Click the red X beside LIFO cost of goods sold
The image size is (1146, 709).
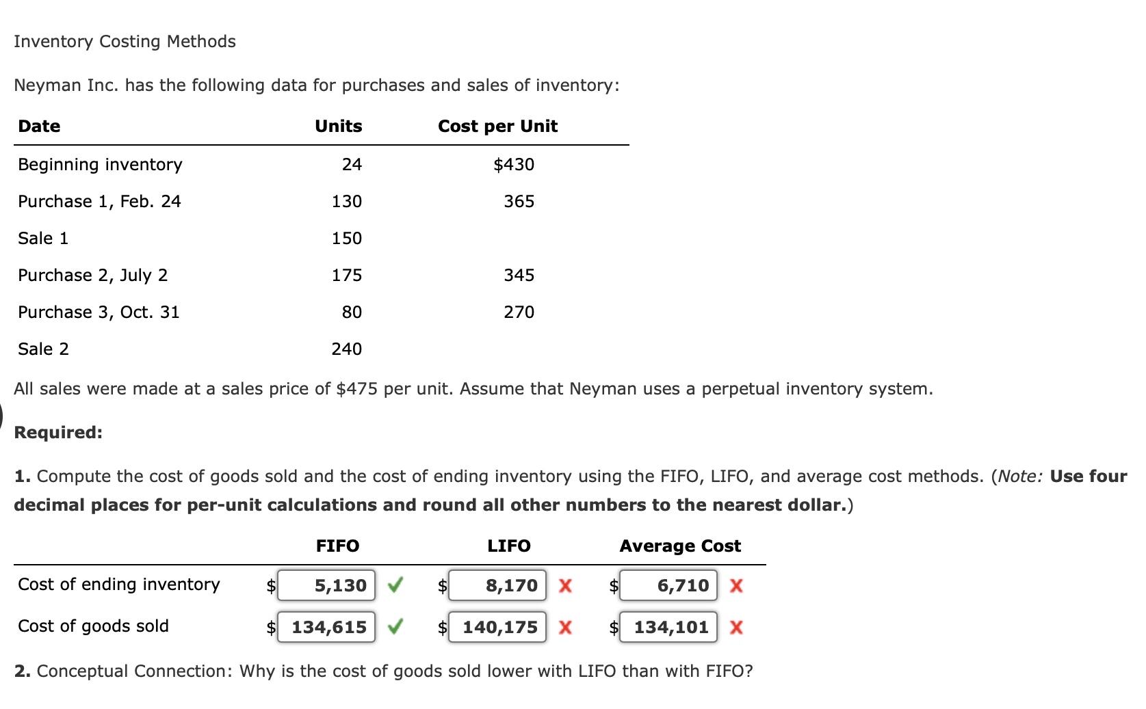pyautogui.click(x=566, y=627)
